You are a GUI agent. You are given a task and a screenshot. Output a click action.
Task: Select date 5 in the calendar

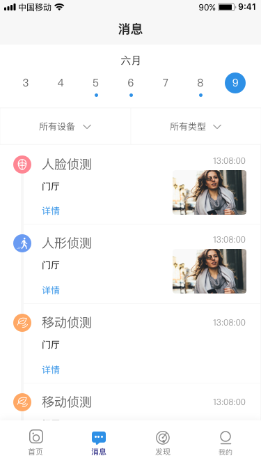coord(95,83)
